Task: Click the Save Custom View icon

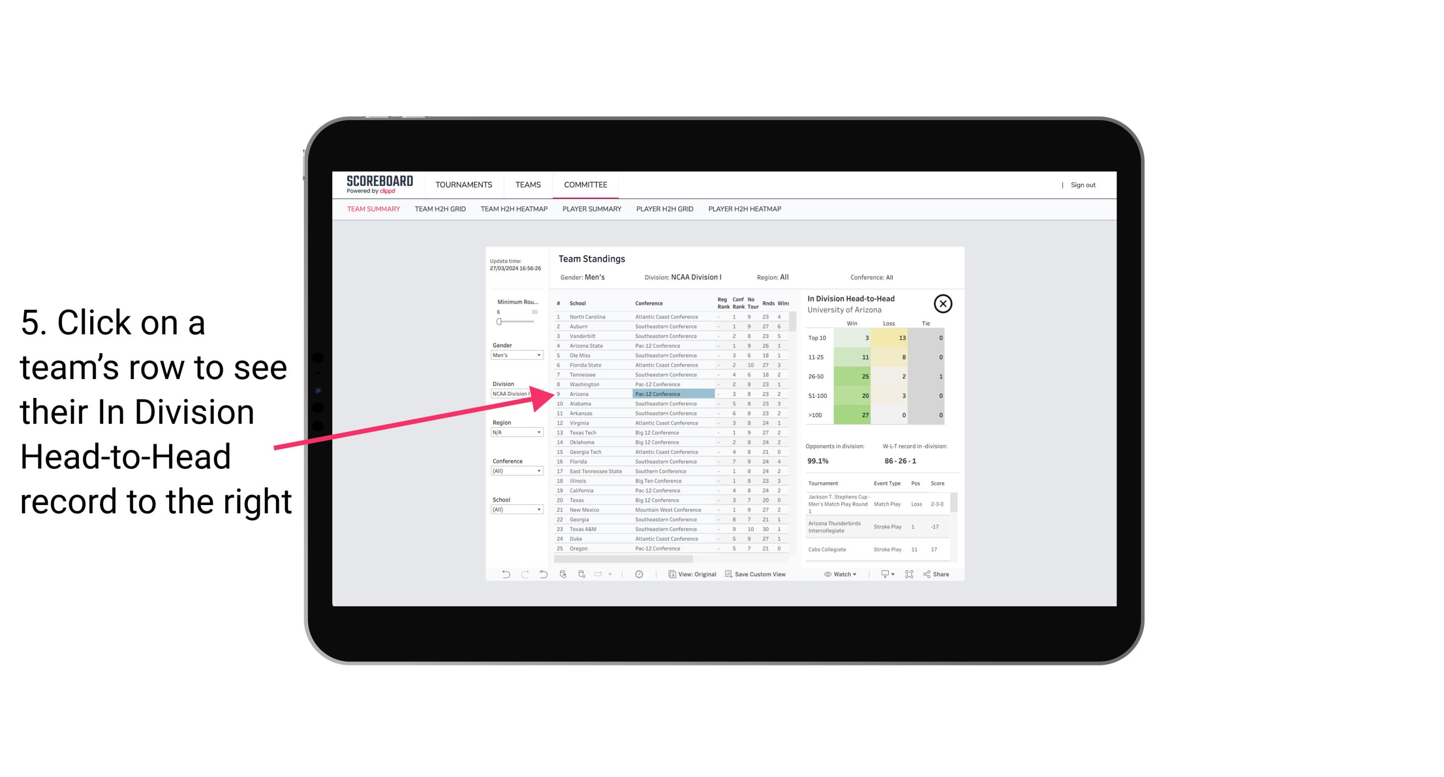Action: point(729,574)
